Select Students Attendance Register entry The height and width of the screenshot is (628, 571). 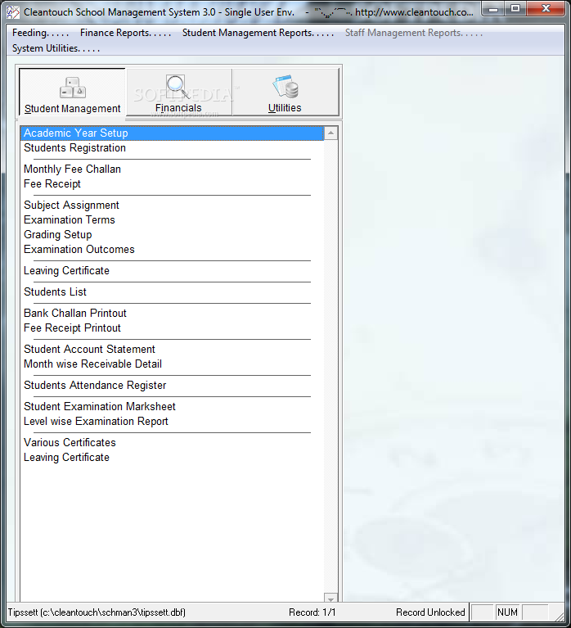(95, 386)
